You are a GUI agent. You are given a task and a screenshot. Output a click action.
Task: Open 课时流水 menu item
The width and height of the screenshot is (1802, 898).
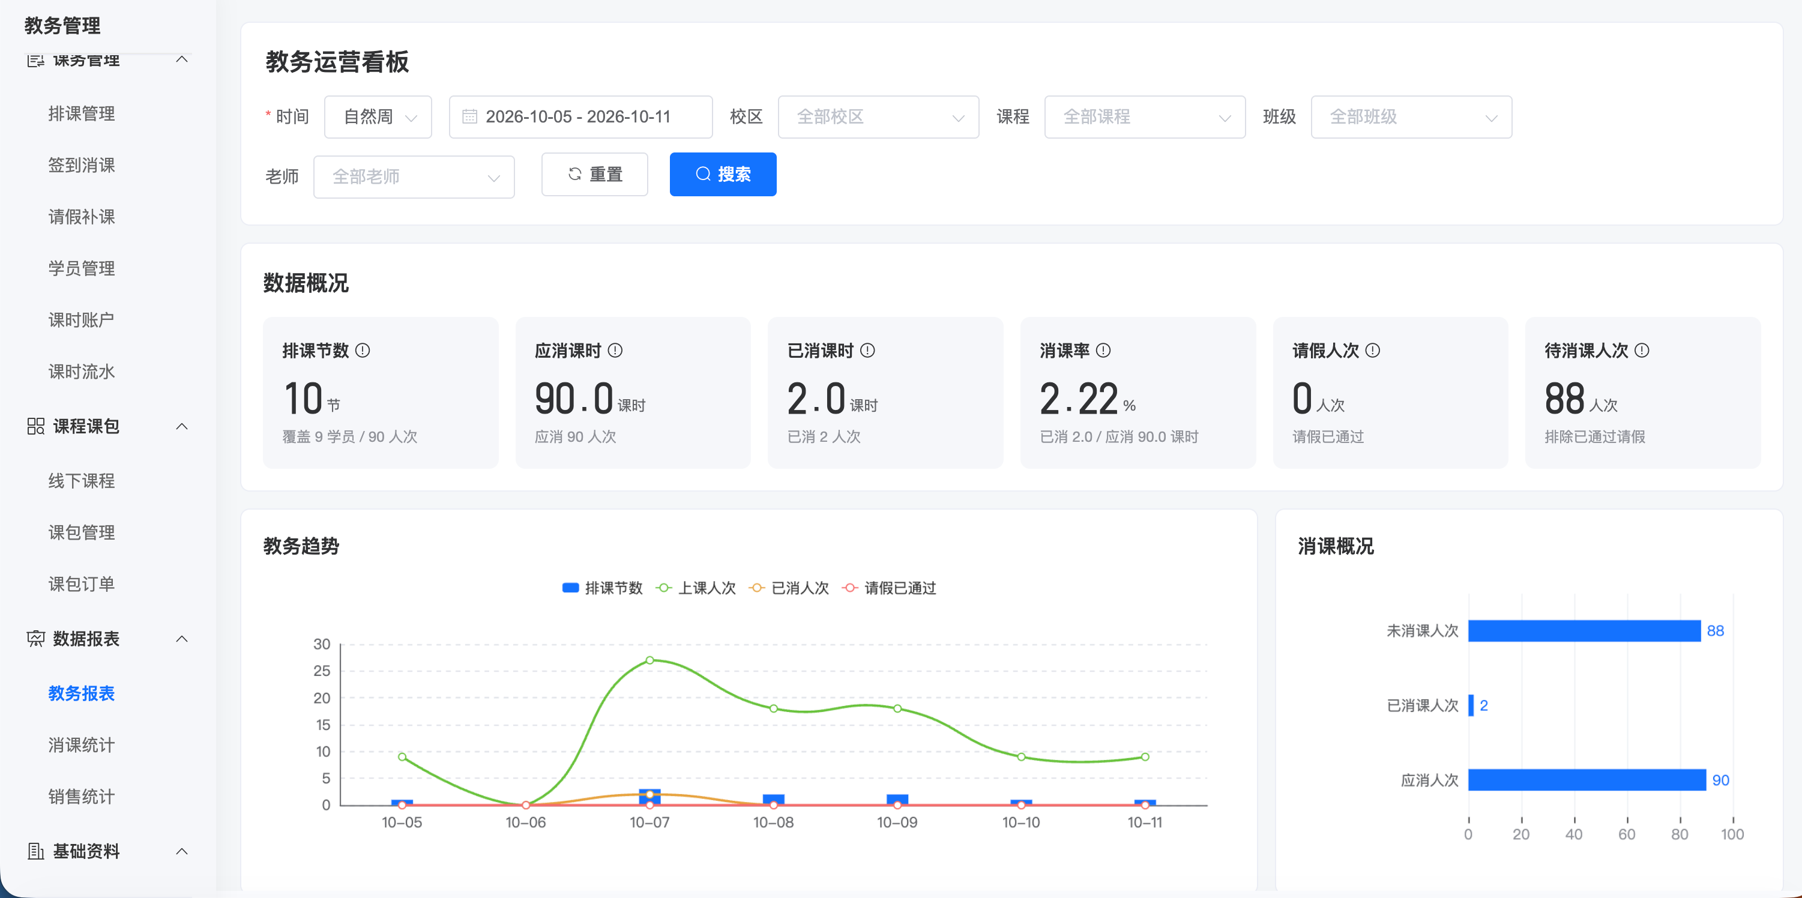click(81, 372)
